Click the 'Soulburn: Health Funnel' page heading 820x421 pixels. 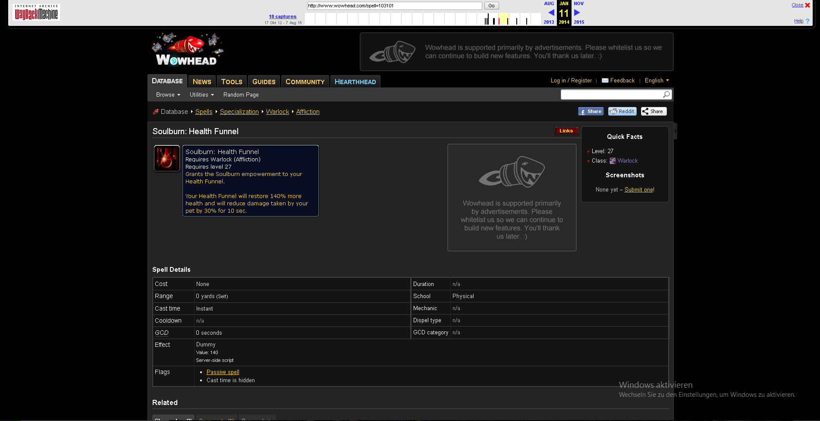point(195,132)
